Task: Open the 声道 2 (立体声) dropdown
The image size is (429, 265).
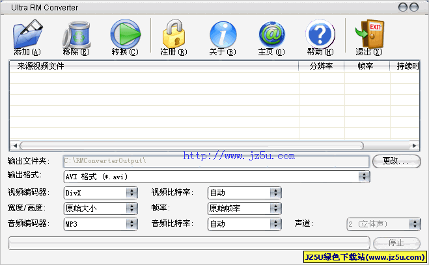Action: click(x=383, y=224)
